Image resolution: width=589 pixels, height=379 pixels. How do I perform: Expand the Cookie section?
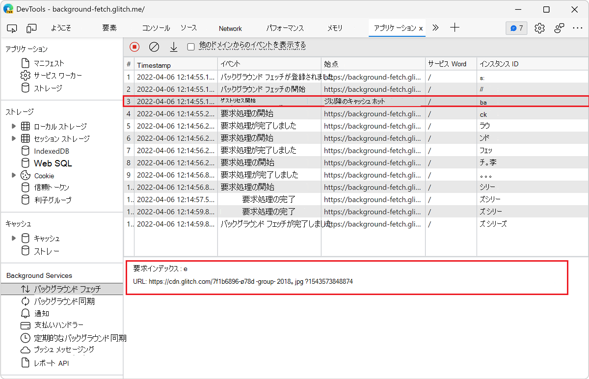click(14, 175)
